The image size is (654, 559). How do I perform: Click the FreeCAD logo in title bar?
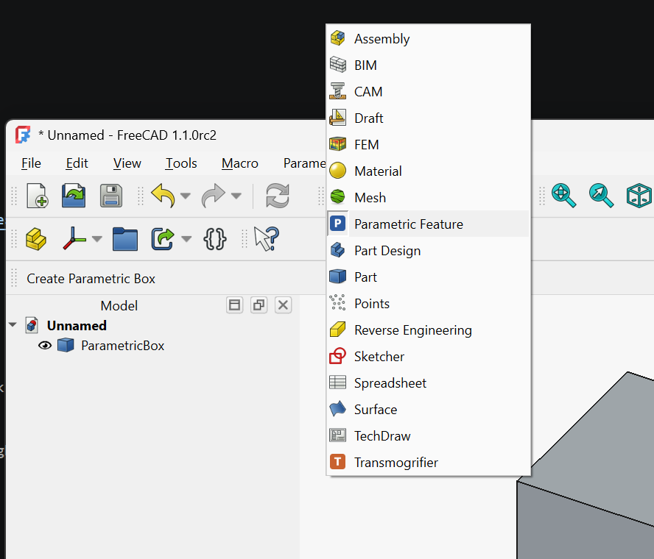pyautogui.click(x=23, y=135)
